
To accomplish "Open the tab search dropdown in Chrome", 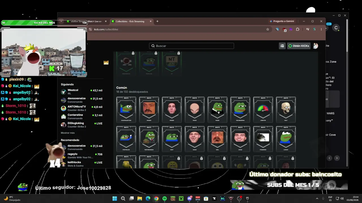I will coord(61,21).
